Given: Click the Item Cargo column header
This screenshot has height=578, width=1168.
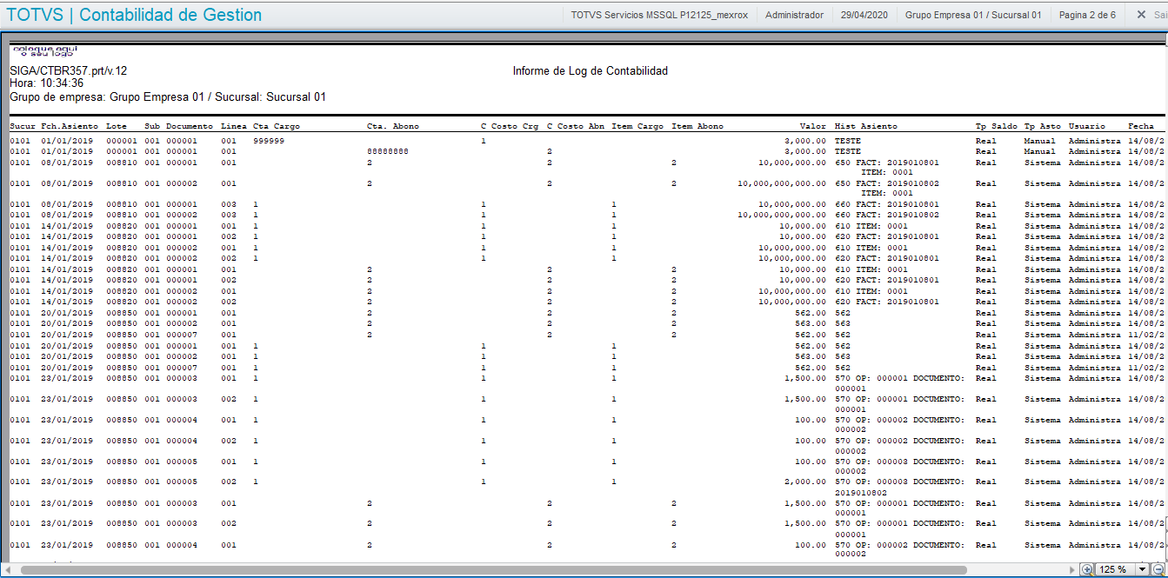Looking at the screenshot, I should [637, 126].
